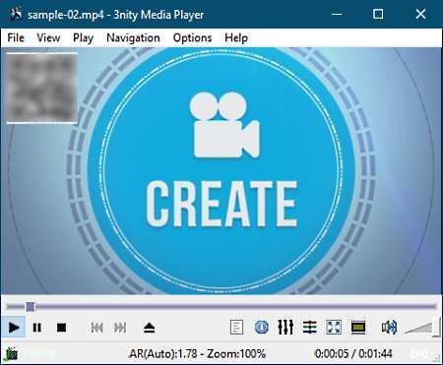Toggle fullscreen mode icon
The height and width of the screenshot is (365, 443).
pos(334,327)
